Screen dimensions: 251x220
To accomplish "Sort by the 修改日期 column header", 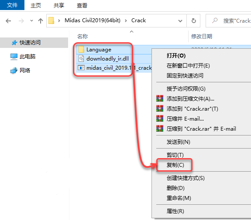I will [202, 37].
